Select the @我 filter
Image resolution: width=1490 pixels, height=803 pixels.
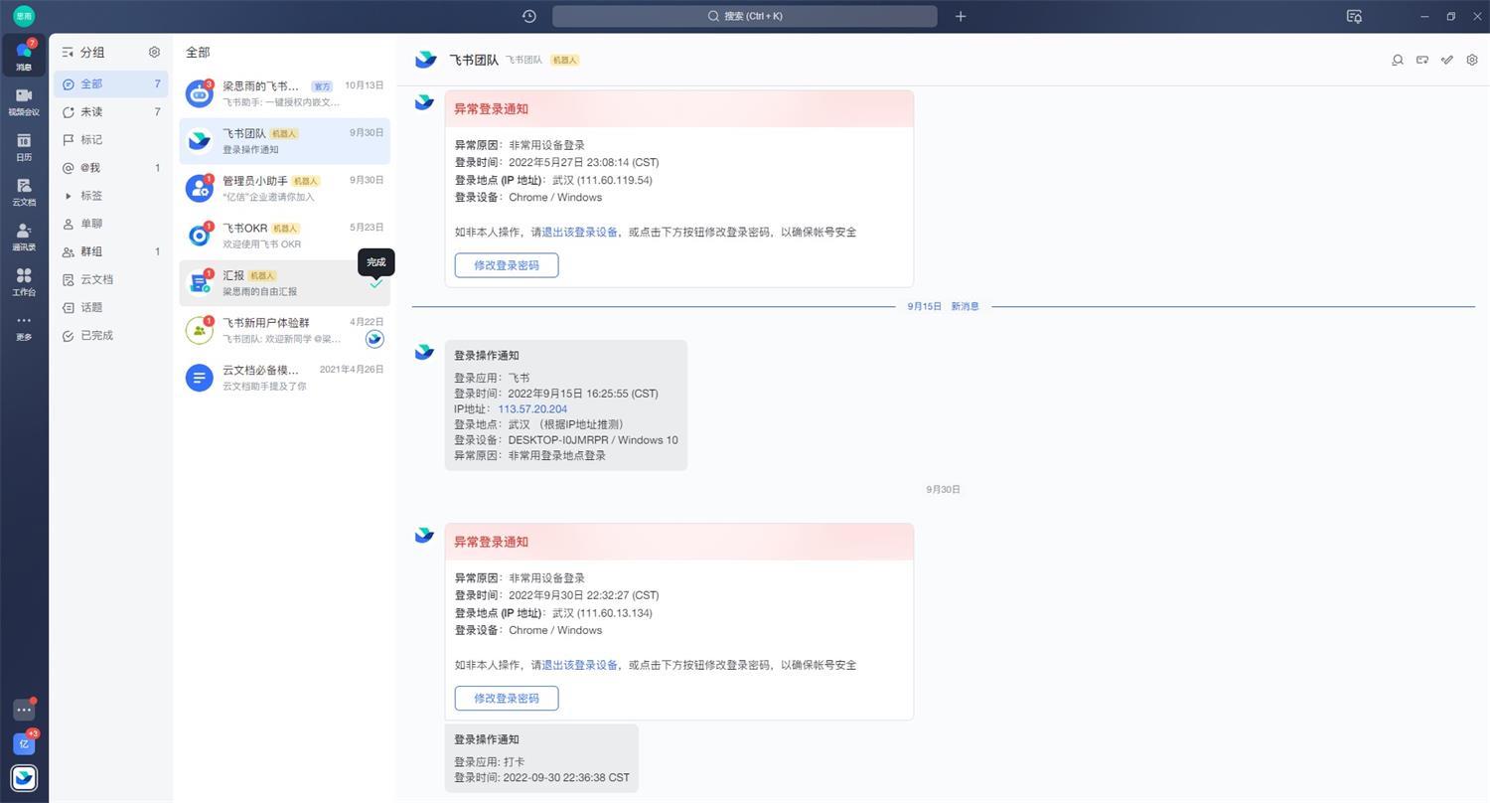click(110, 168)
